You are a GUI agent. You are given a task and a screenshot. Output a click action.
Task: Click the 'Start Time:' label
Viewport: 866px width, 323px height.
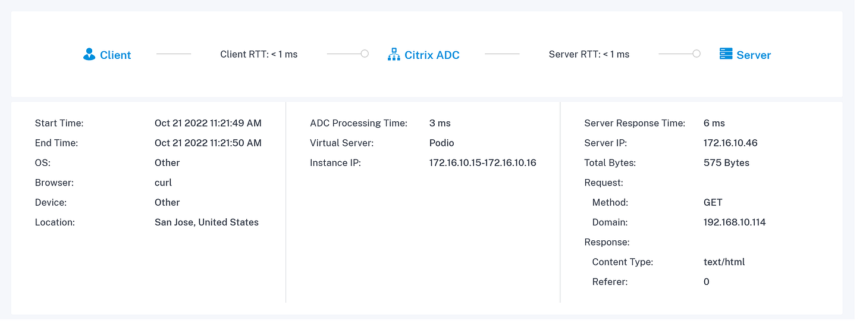click(x=59, y=123)
